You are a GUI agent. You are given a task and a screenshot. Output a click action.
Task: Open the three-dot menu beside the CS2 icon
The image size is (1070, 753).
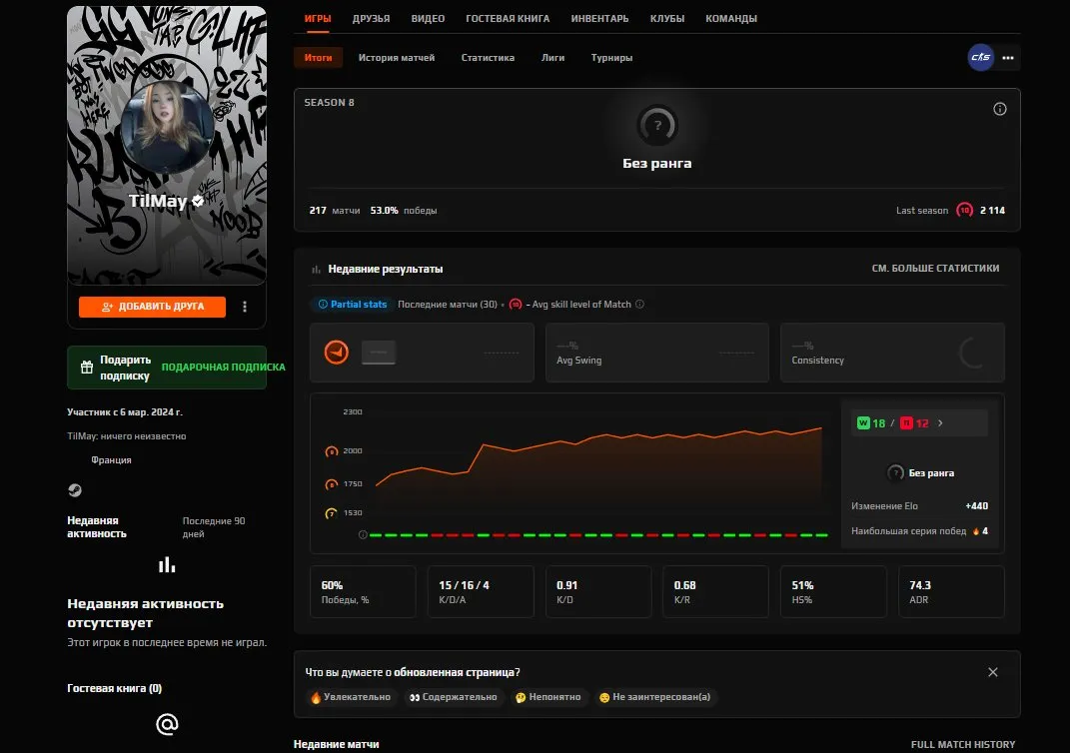coord(1008,58)
